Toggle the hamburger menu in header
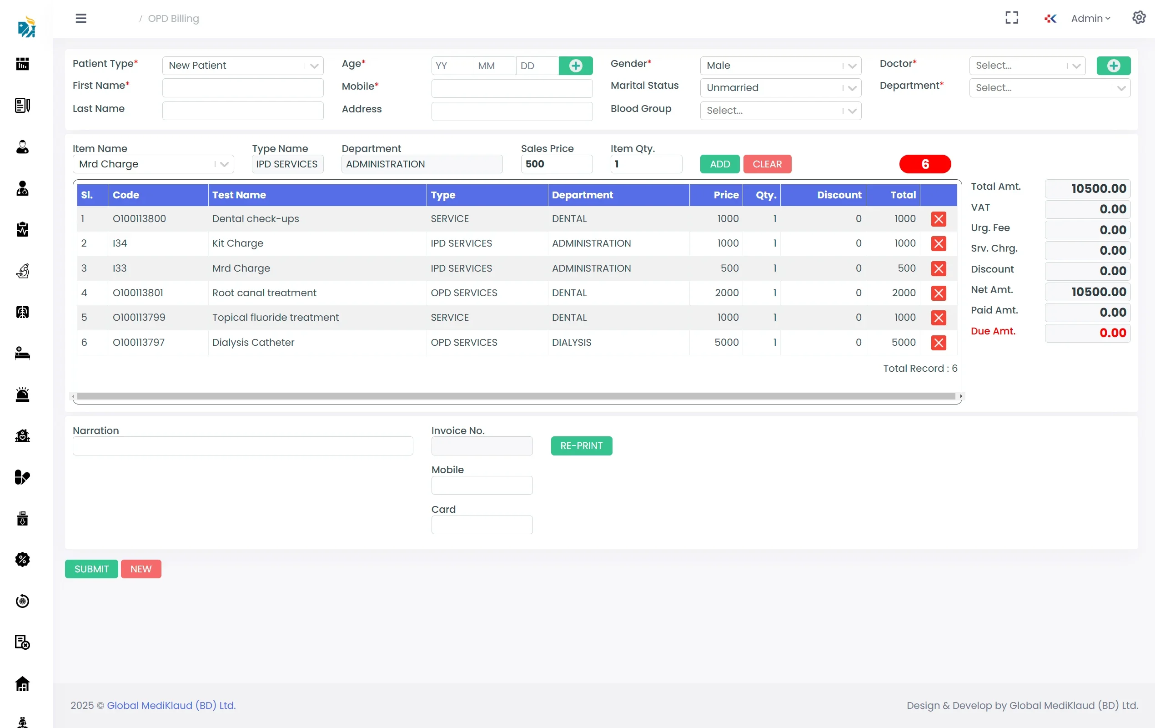 (x=81, y=18)
